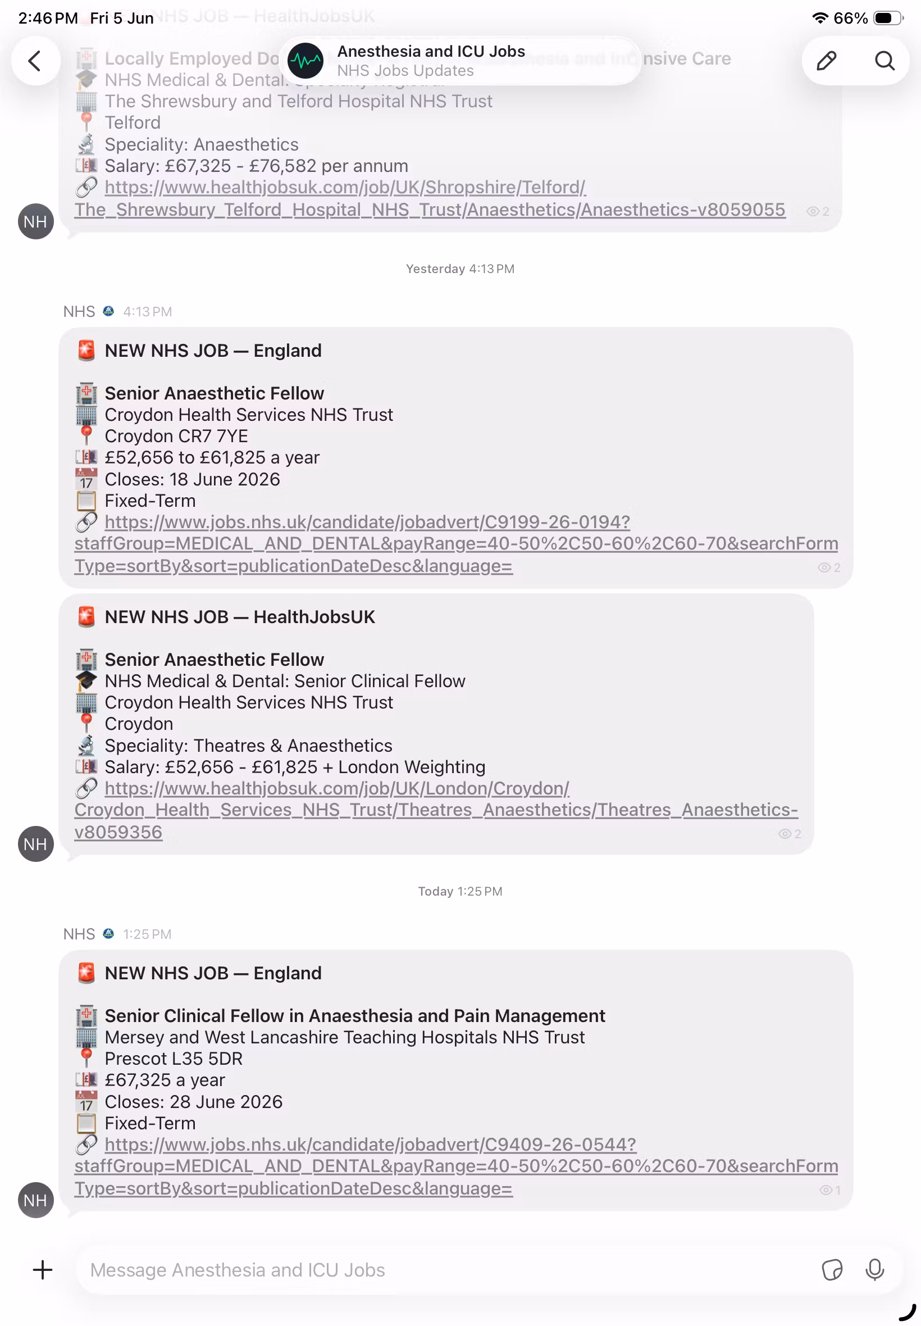This screenshot has height=1326, width=921.
Task: Start voice recording with microphone icon
Action: [x=874, y=1269]
